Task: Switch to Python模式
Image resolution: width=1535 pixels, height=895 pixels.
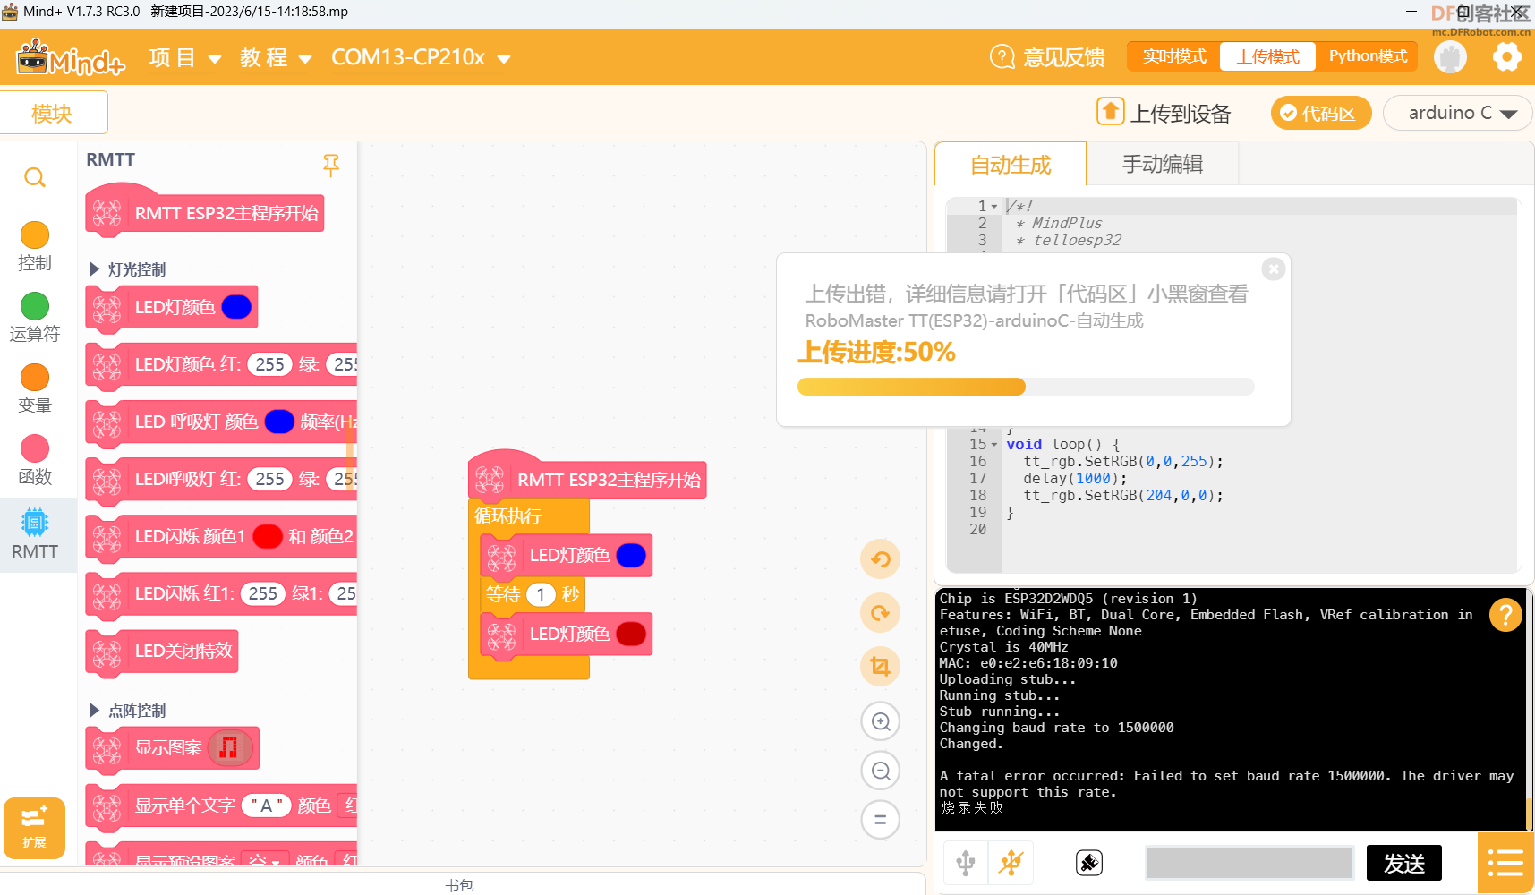Action: click(1368, 56)
